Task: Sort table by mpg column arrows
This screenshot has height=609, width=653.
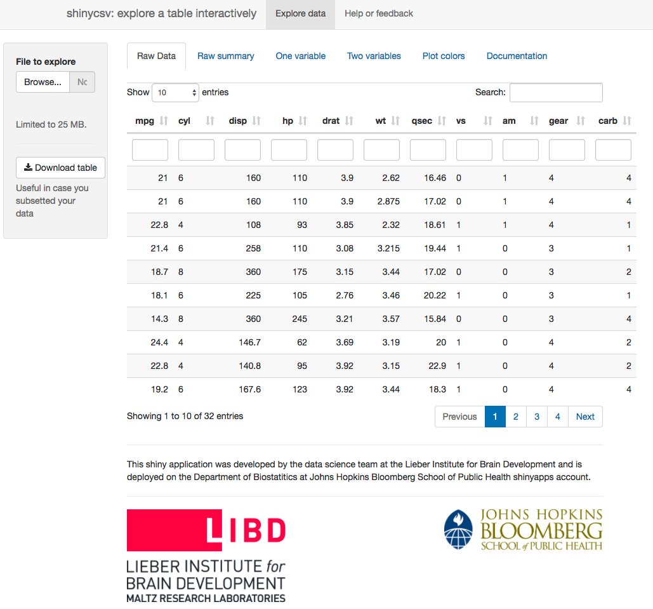Action: 164,121
